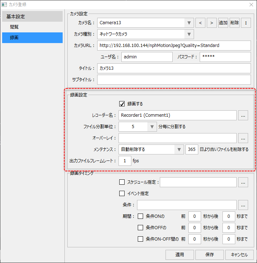The width and height of the screenshot is (257, 263).
Task: Click the ユーザ名 admin field
Action: [147, 57]
